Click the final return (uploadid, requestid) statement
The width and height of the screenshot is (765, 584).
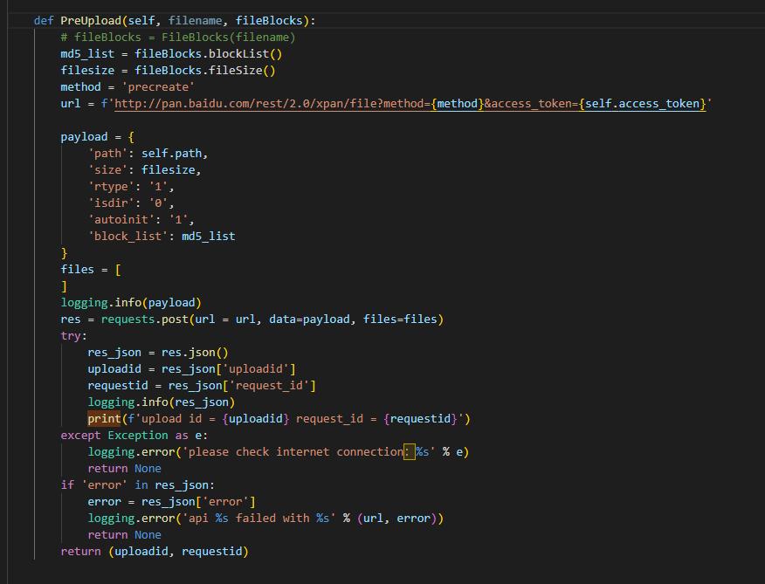[155, 552]
